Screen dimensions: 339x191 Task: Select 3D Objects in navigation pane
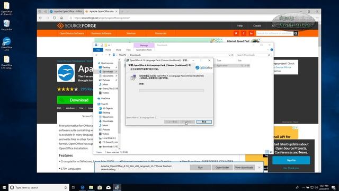click(x=108, y=108)
